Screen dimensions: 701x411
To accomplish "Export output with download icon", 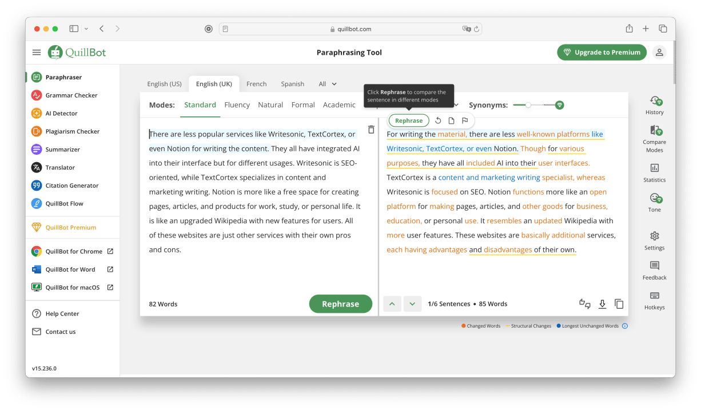I will pyautogui.click(x=602, y=304).
